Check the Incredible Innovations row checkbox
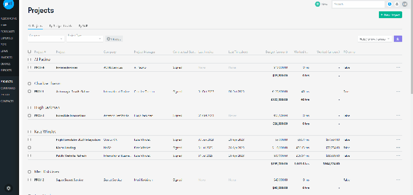Screen dimensions: 413x195 tap(29, 116)
